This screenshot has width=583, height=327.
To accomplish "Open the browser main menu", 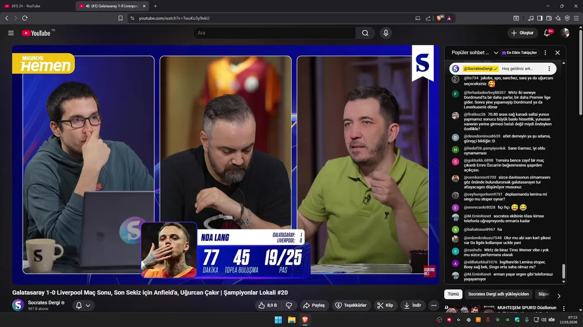I will pyautogui.click(x=577, y=18).
